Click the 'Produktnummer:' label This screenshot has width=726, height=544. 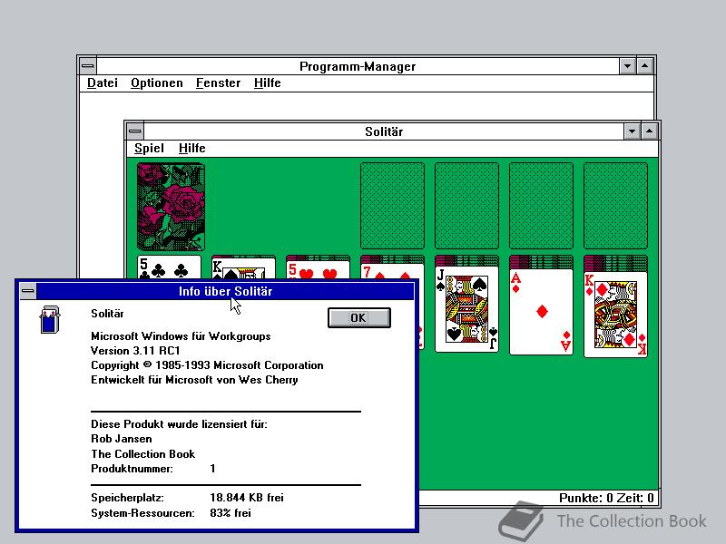point(132,469)
